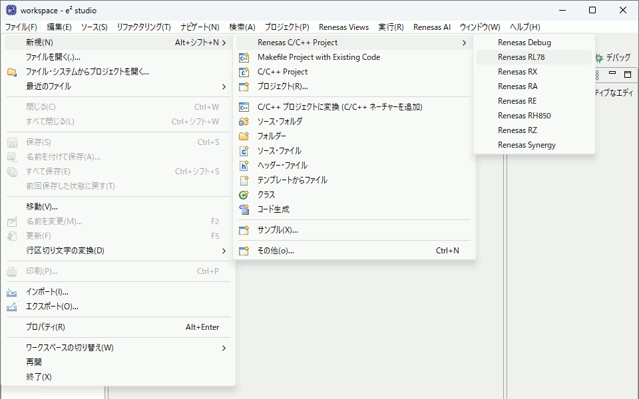
Task: Click the テンプレートからファイル icon
Action: coord(244,180)
